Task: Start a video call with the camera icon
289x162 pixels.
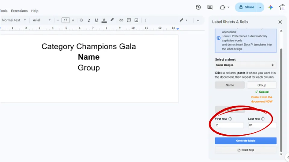Action: 223,7
